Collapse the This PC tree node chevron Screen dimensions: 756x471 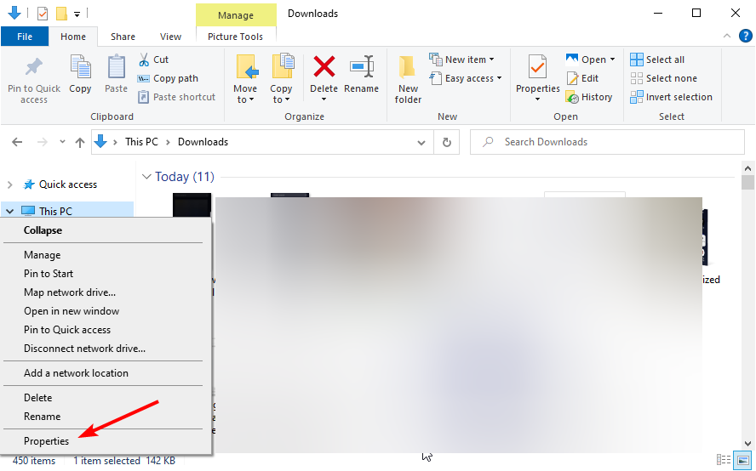point(9,211)
